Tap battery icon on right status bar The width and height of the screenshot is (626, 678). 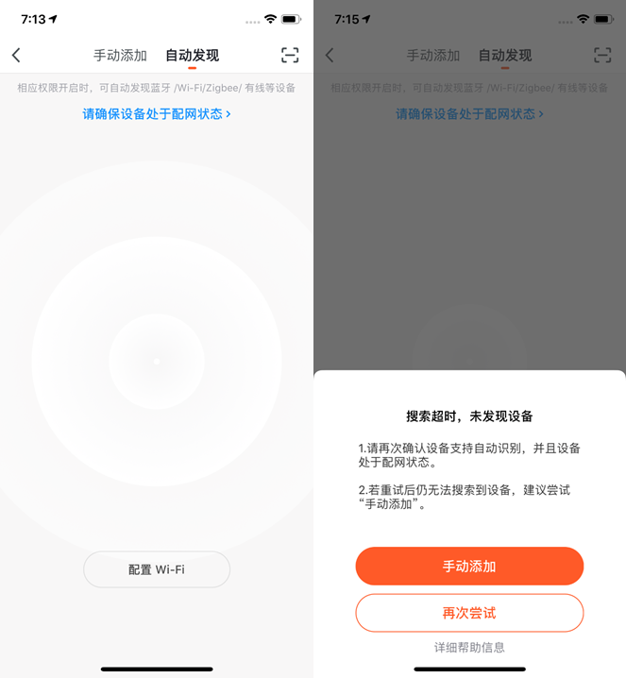coord(603,19)
